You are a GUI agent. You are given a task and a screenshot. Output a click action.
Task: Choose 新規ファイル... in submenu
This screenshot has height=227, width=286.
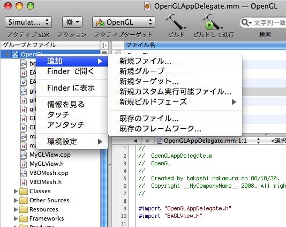click(x=175, y=61)
